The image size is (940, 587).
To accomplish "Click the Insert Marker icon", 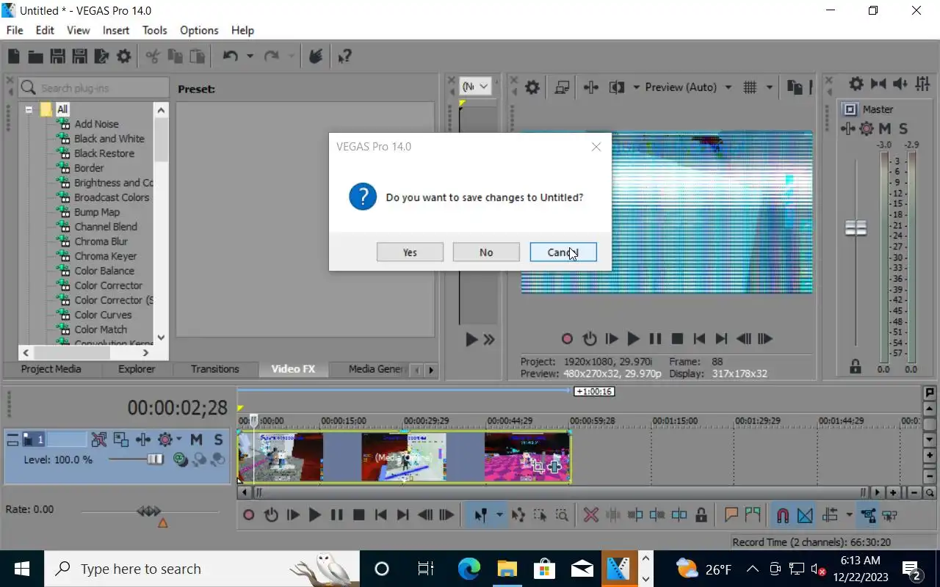I will tap(731, 515).
